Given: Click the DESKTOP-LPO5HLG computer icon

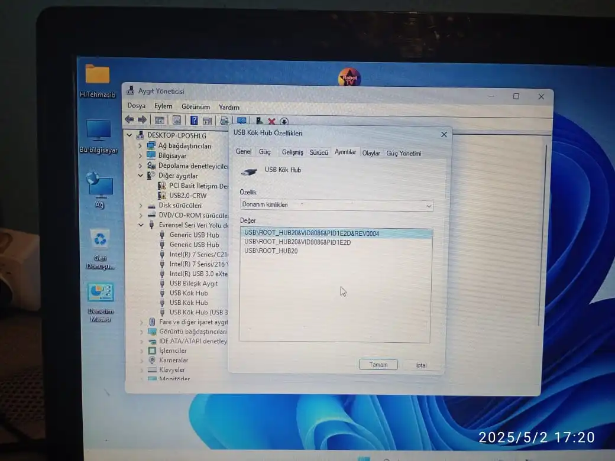Looking at the screenshot, I should [140, 135].
